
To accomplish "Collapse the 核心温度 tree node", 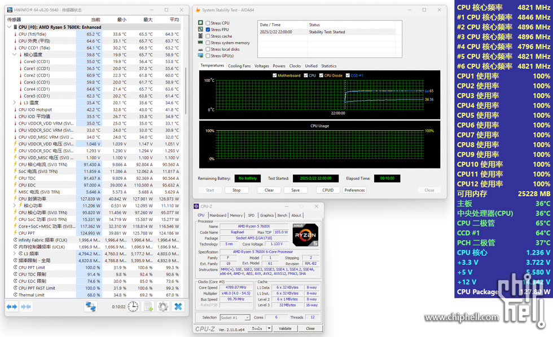I will pos(15,55).
